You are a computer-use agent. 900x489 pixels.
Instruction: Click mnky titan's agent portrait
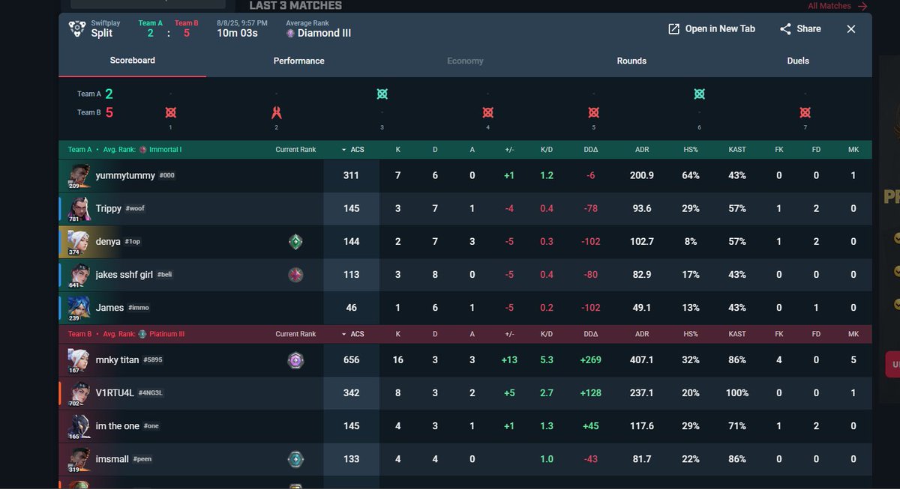pyautogui.click(x=79, y=359)
